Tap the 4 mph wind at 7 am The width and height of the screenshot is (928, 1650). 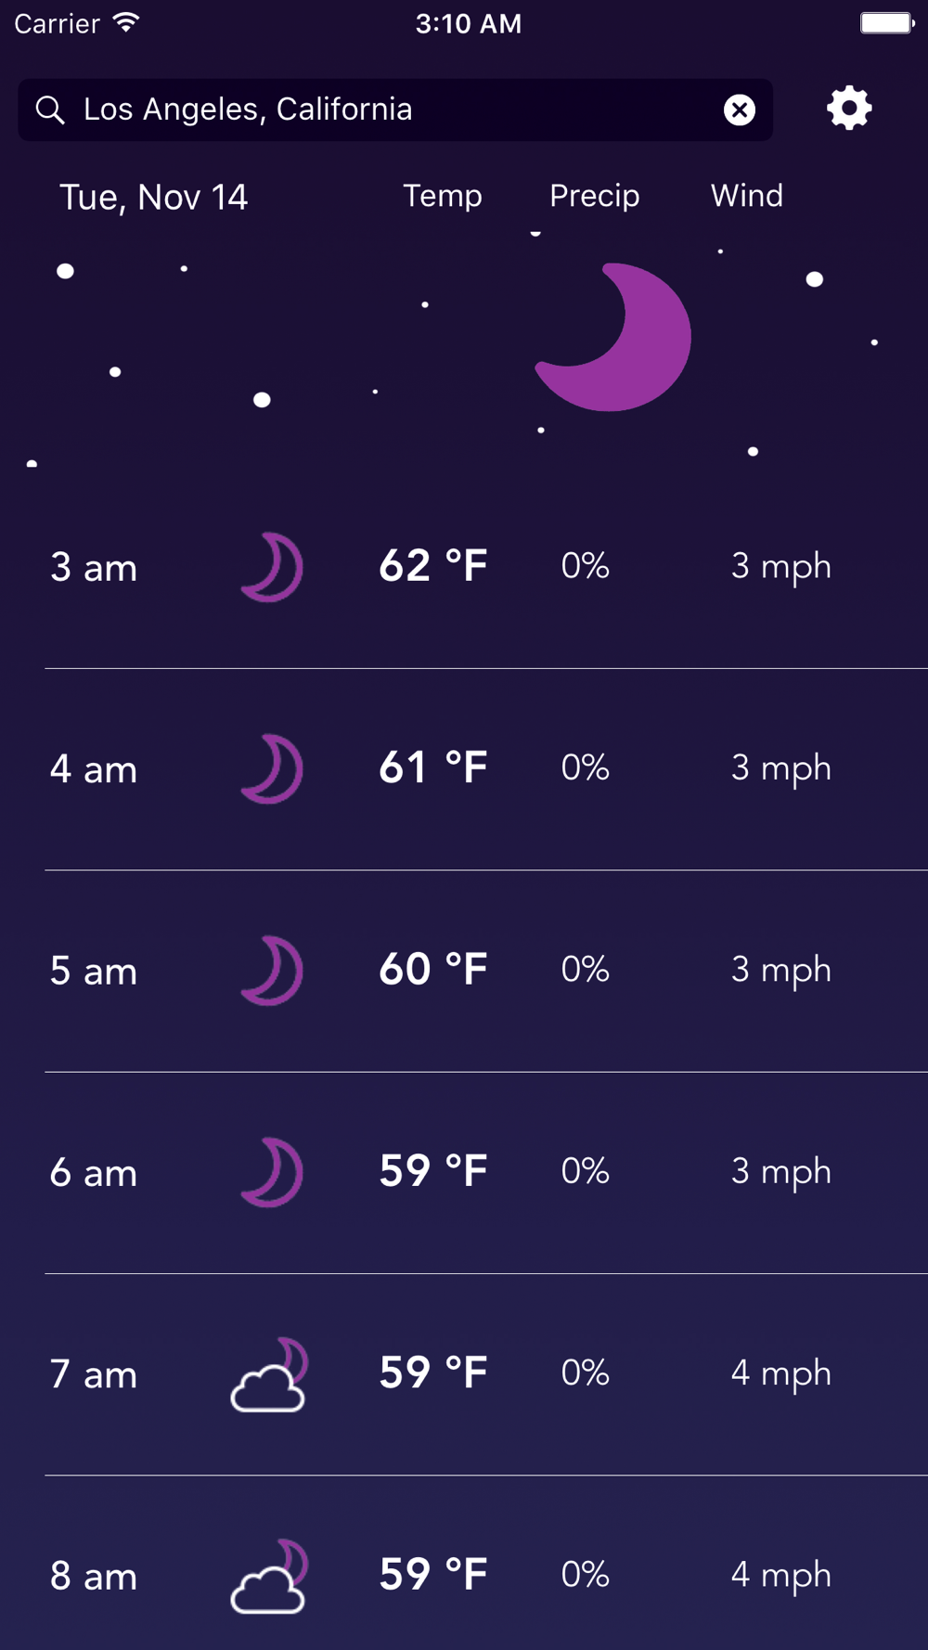click(x=780, y=1373)
